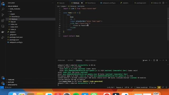Image resolution: width=169 pixels, height=95 pixels.
Task: Switch to the Favorites.js editor tab
Action: coord(91,3)
